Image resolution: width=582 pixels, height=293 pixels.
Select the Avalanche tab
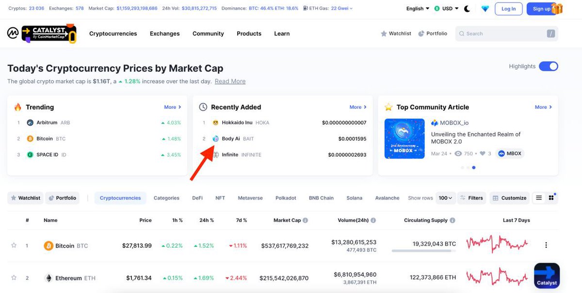387,198
